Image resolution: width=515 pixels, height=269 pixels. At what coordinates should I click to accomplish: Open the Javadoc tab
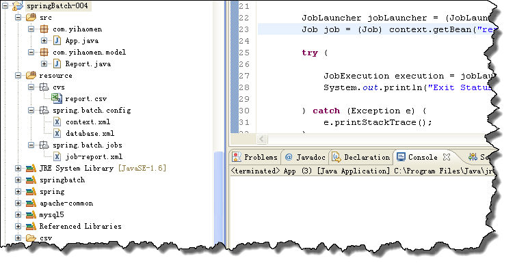(305, 158)
